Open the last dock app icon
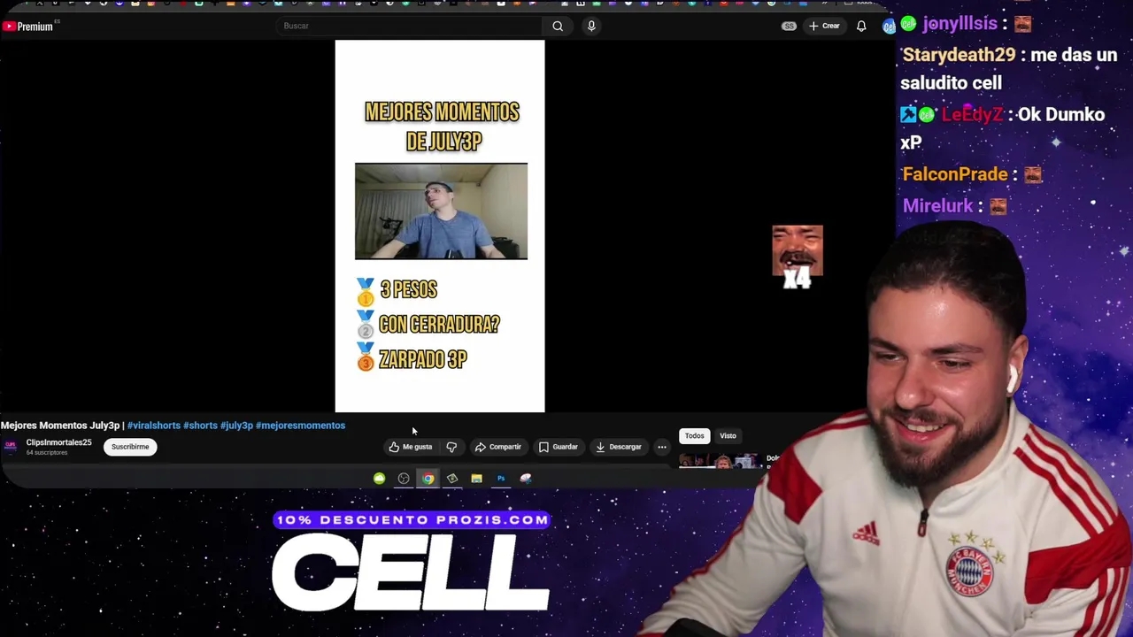This screenshot has width=1133, height=637. tap(526, 479)
